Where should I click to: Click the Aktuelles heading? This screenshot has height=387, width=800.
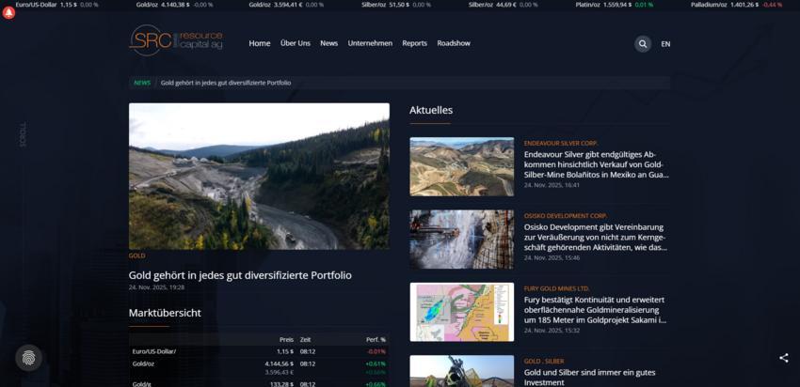pos(431,110)
